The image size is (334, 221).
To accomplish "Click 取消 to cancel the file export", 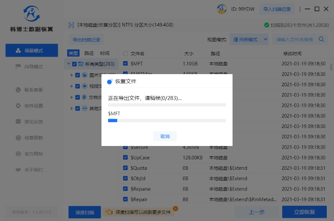I will tap(165, 136).
